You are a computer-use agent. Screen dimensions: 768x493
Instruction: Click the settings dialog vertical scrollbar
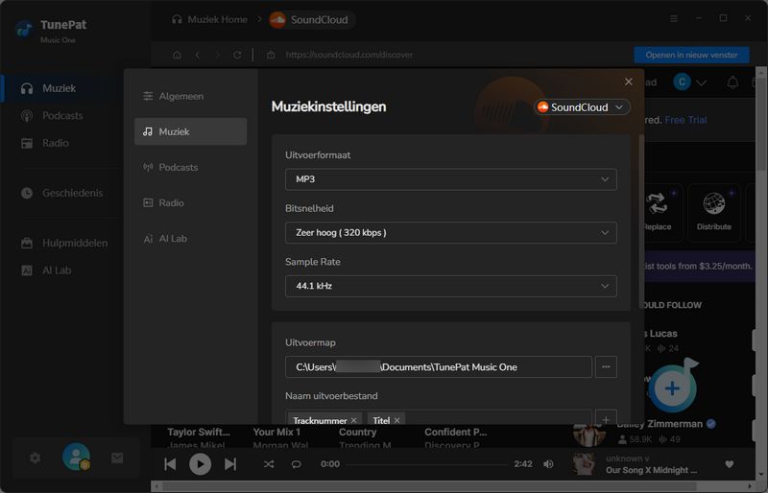pos(641,221)
